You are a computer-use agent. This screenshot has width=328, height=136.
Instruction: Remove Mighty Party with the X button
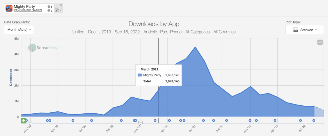61,5
